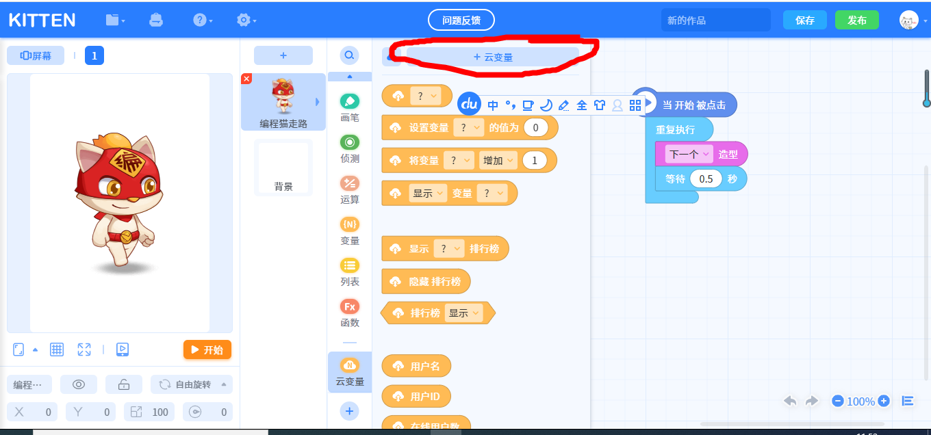Click the search icon above block categories
931x435 pixels.
pyautogui.click(x=349, y=55)
